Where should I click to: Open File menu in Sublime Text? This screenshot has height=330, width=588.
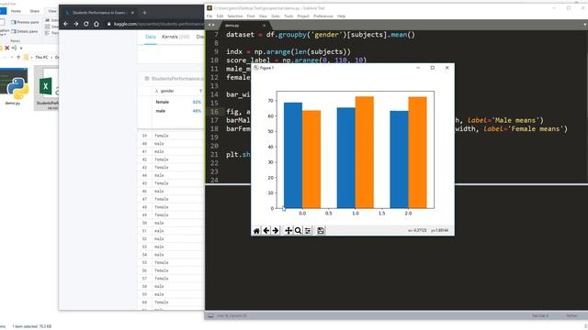pos(209,16)
